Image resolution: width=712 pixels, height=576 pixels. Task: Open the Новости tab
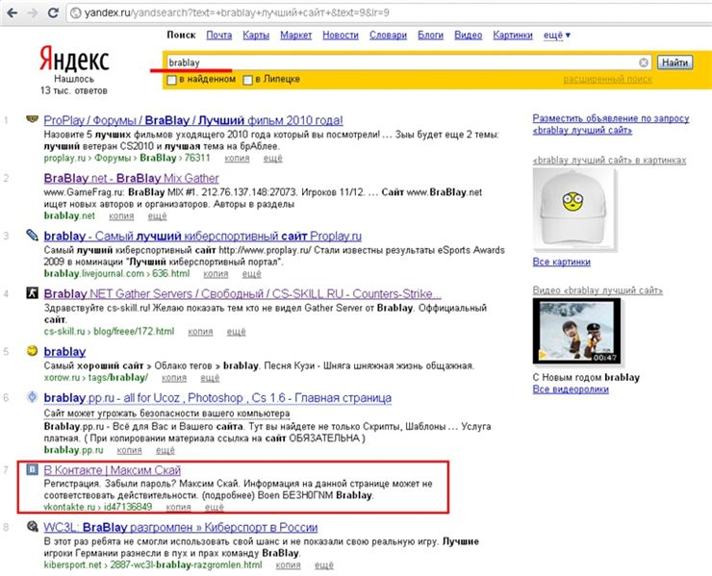point(340,36)
